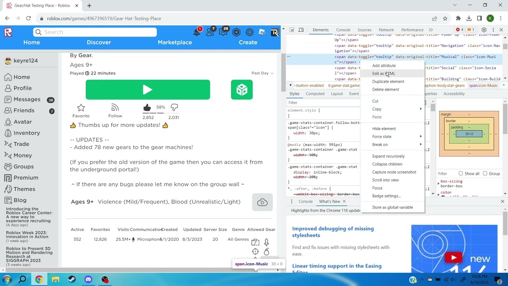Open DevTools three-dot customize menu
508x286 pixels.
click(x=493, y=30)
